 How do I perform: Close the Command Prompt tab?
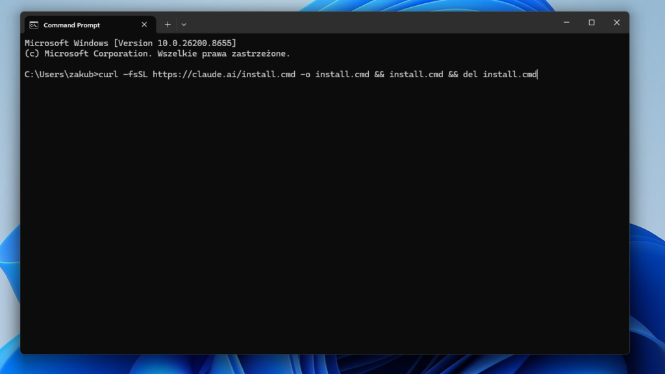click(x=144, y=25)
